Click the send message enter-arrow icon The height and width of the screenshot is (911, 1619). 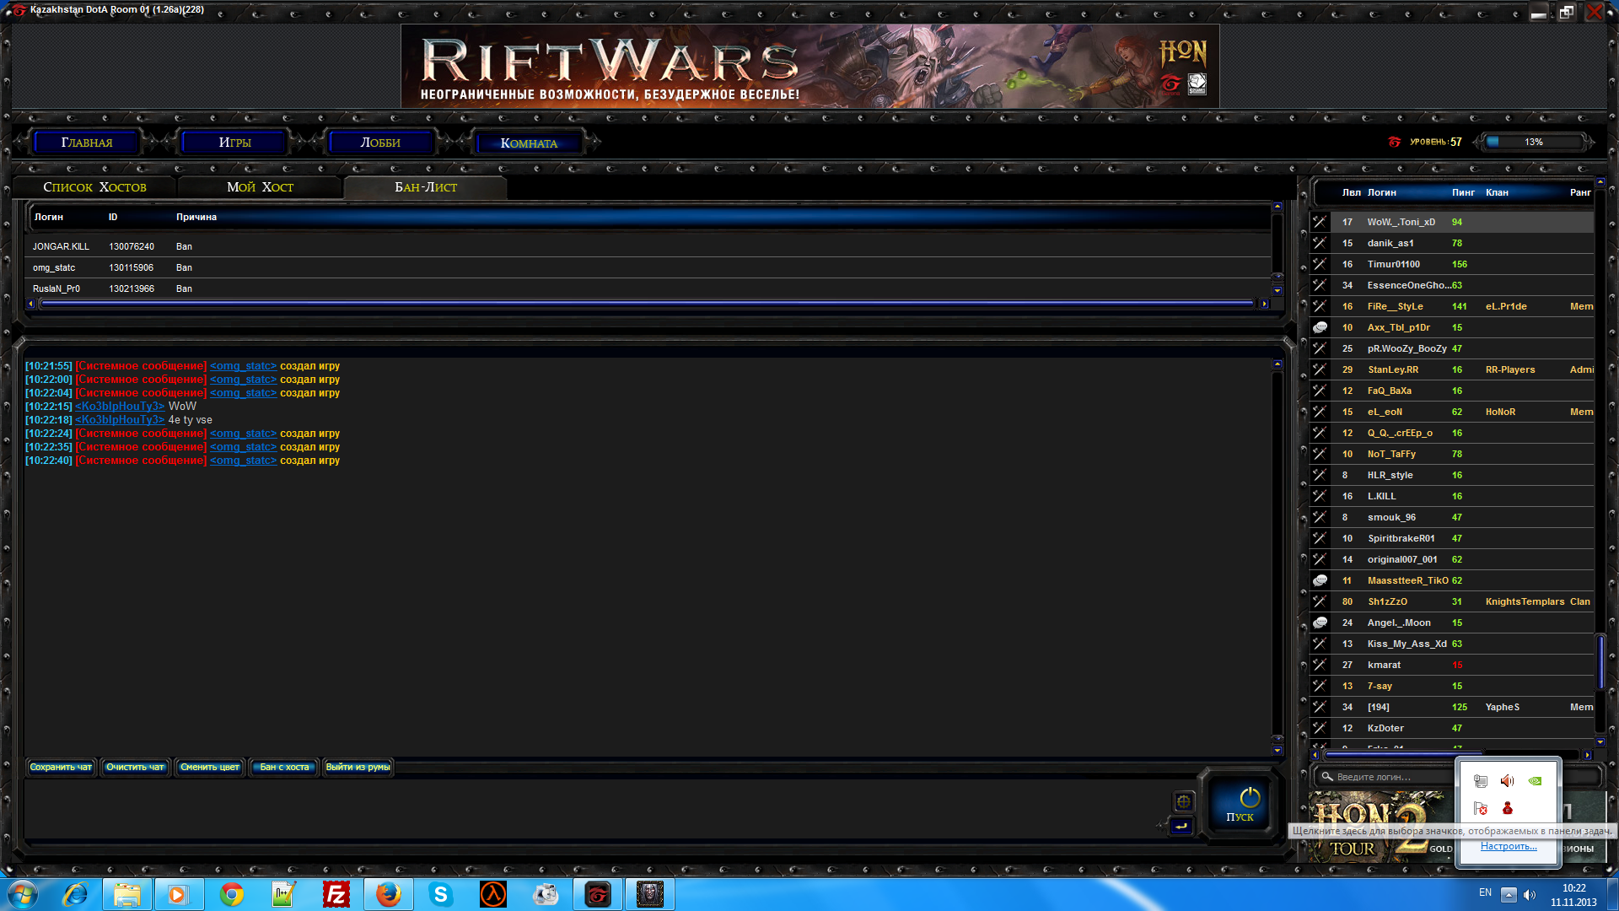pos(1181,826)
